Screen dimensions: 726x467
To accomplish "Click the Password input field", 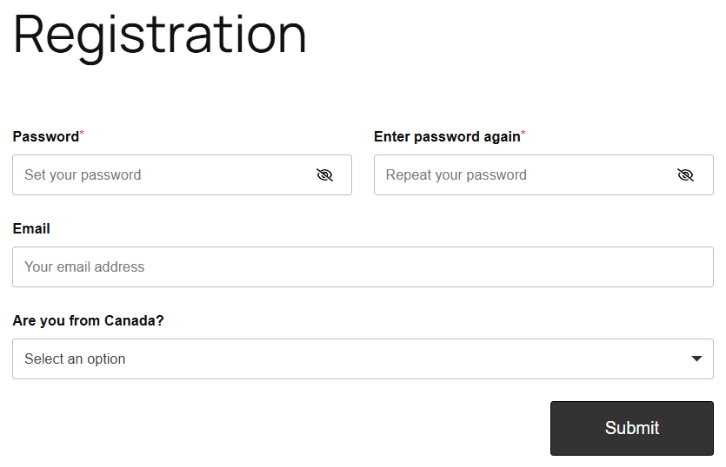I will 165,175.
